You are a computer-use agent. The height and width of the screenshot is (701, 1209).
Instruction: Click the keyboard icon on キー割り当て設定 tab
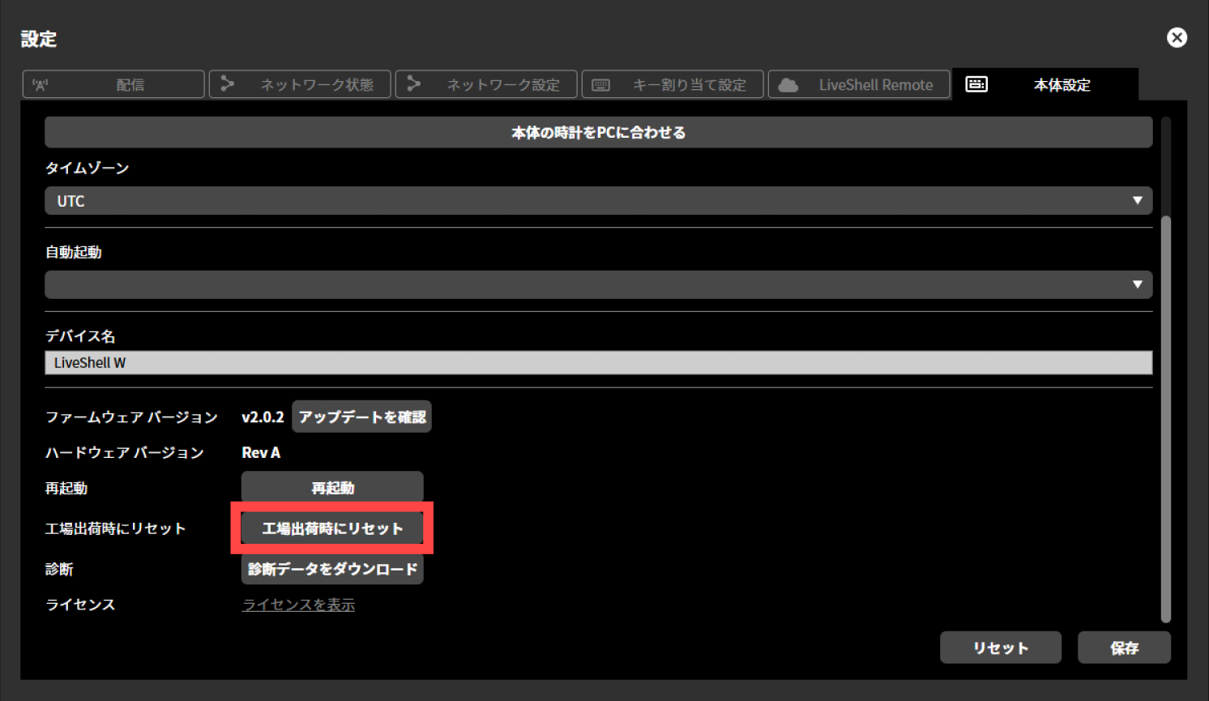pos(600,83)
